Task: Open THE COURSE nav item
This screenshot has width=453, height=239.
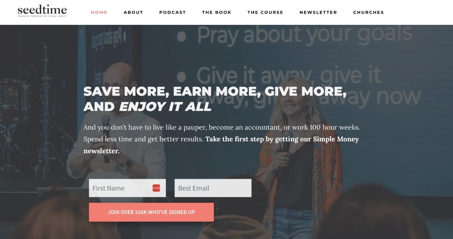Action: pyautogui.click(x=265, y=12)
